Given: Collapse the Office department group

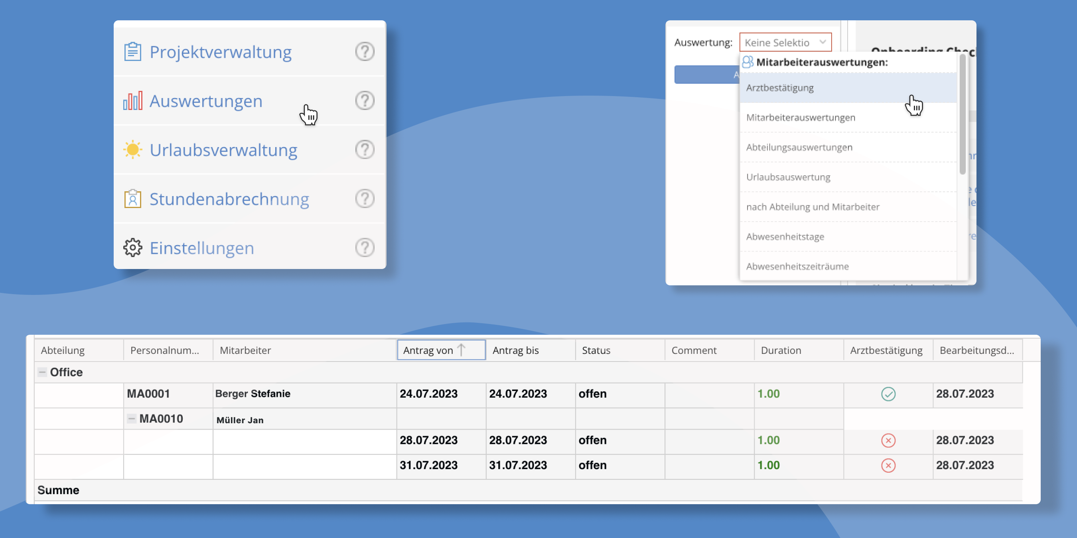Looking at the screenshot, I should coord(42,372).
